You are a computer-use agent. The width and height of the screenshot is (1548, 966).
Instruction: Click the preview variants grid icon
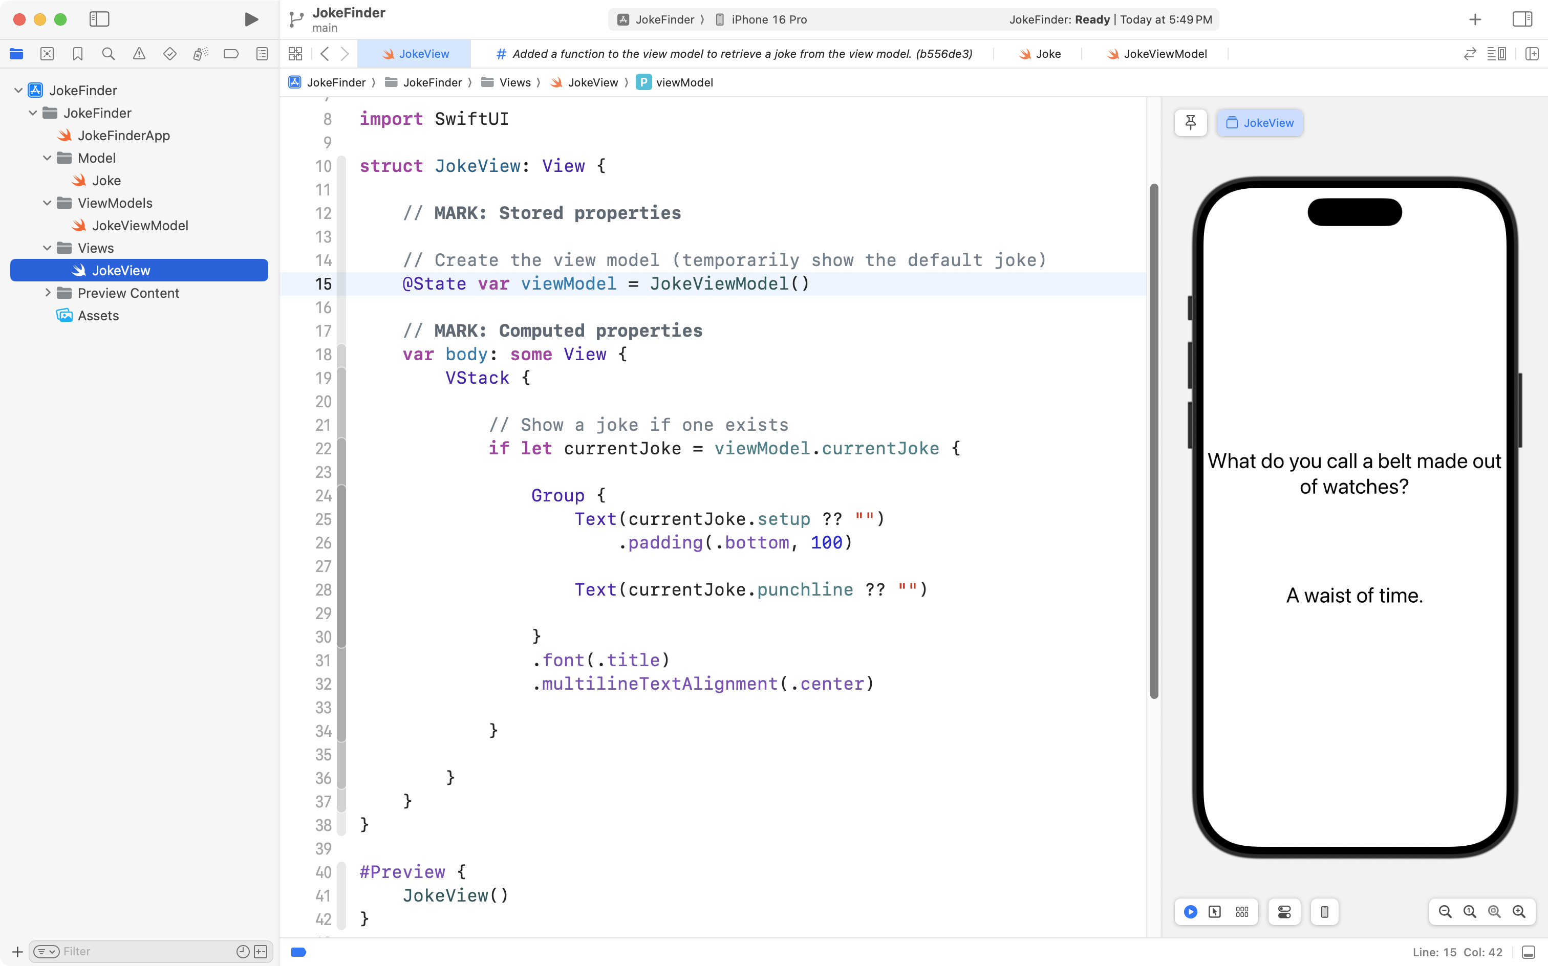(1241, 912)
